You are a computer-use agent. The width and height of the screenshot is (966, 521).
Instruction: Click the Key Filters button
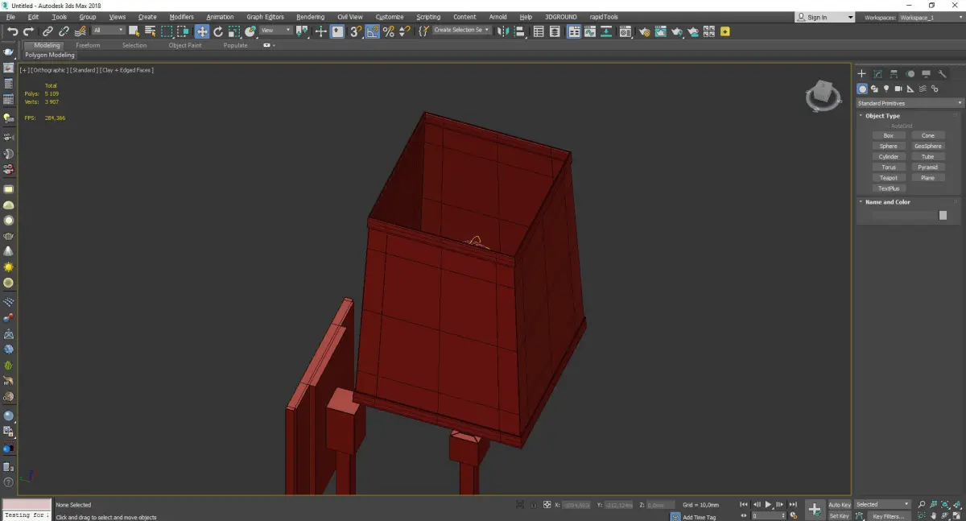click(x=888, y=516)
